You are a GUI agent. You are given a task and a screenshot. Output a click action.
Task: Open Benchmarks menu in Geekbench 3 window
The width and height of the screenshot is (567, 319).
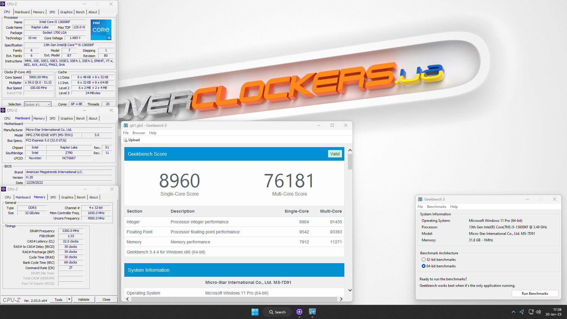pyautogui.click(x=436, y=207)
